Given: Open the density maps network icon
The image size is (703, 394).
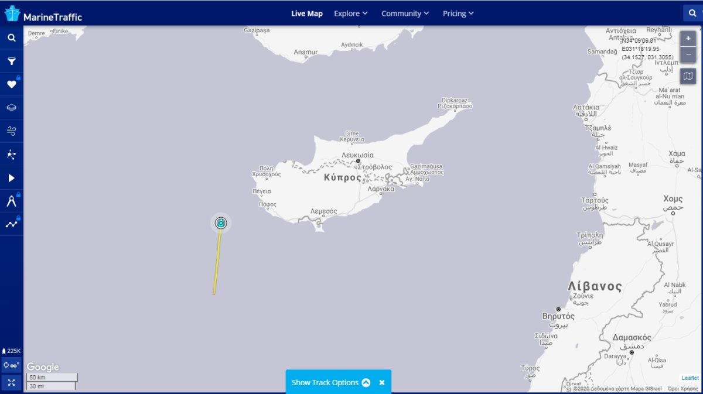Looking at the screenshot, I should point(11,155).
